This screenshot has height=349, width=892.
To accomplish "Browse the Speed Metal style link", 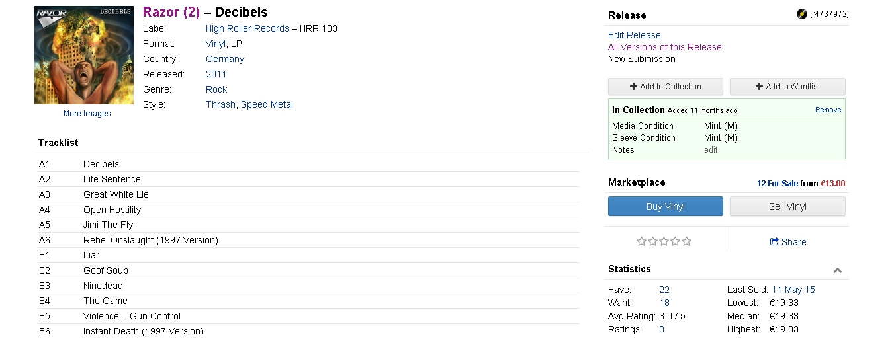I will tap(267, 104).
